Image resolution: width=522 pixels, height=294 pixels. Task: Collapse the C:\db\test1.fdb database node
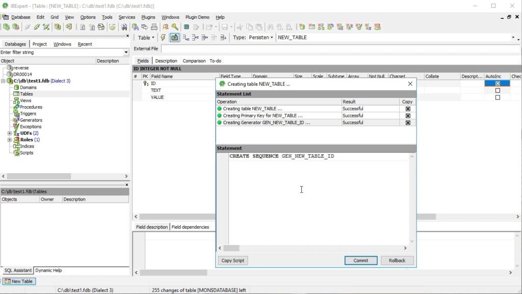pyautogui.click(x=3, y=81)
